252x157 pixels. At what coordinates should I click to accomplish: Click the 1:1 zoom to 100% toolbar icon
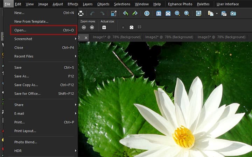coord(159,14)
